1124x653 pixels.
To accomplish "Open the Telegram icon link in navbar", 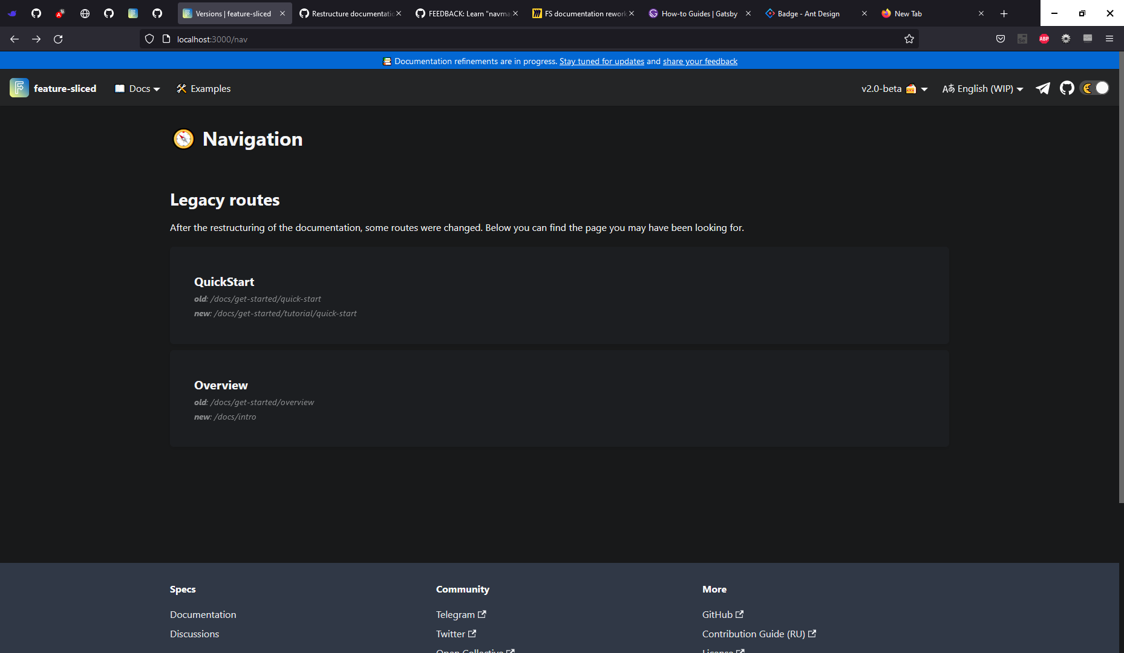I will coord(1043,88).
